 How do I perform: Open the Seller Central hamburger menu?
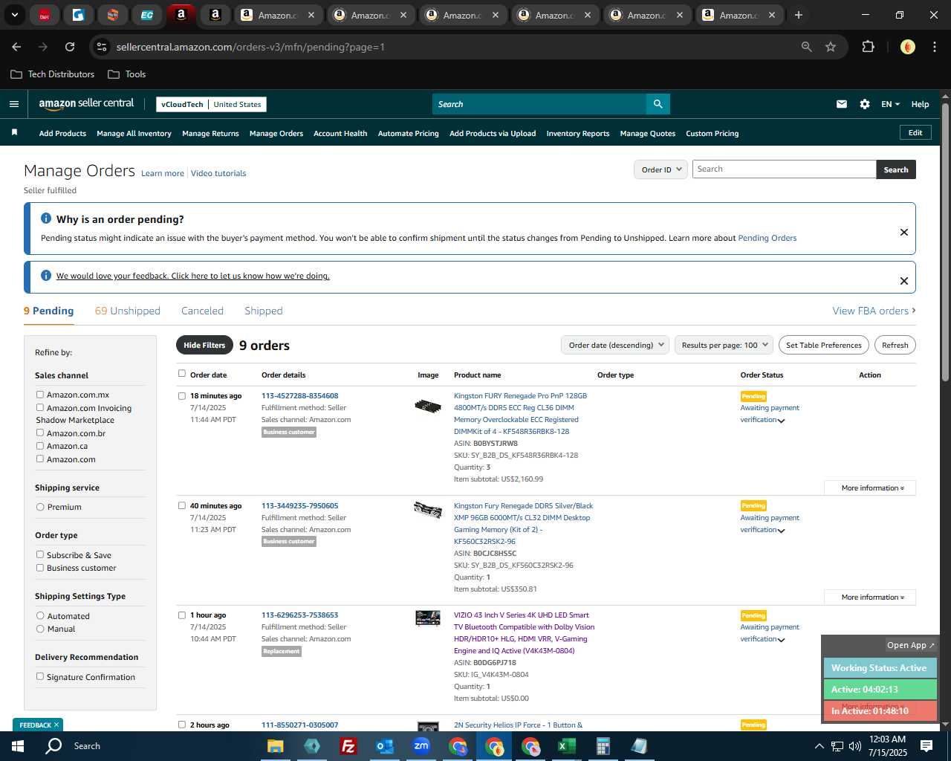point(13,104)
